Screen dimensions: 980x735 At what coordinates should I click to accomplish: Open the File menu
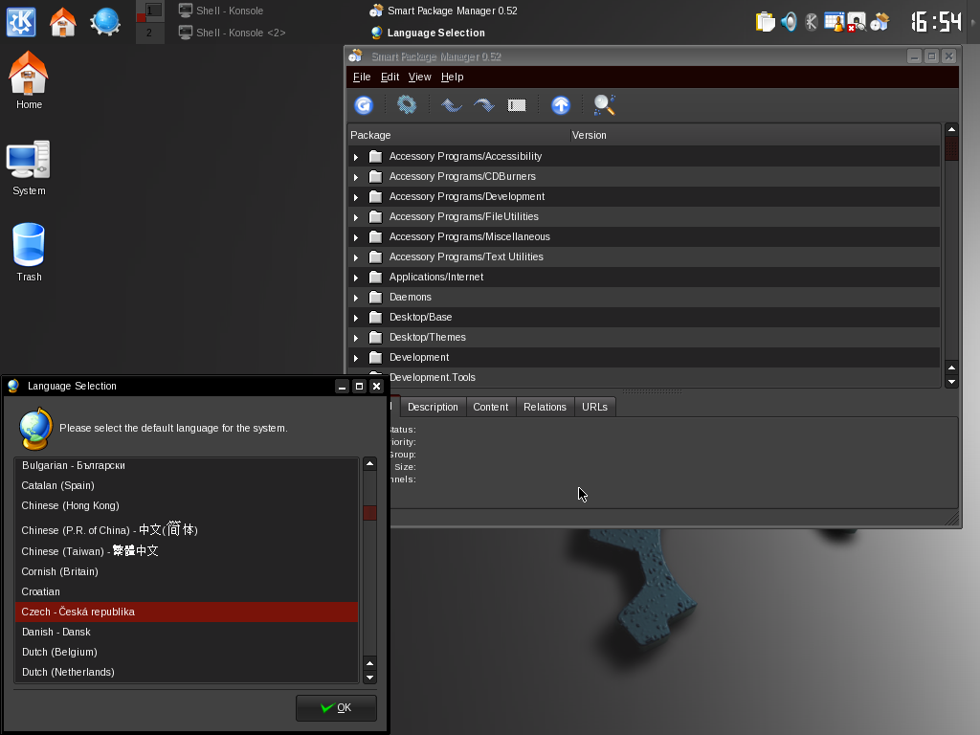tap(362, 77)
